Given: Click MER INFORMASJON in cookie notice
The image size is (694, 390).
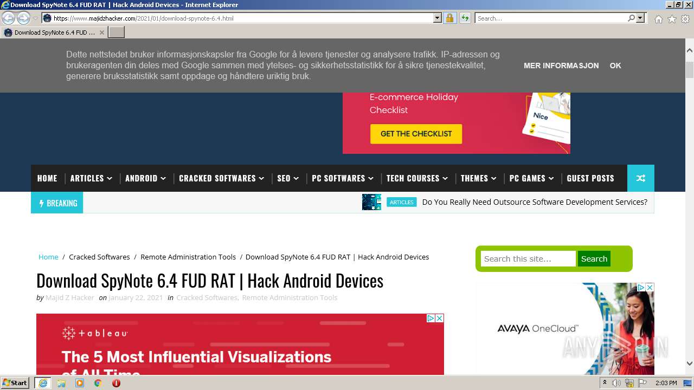Looking at the screenshot, I should pos(561,66).
